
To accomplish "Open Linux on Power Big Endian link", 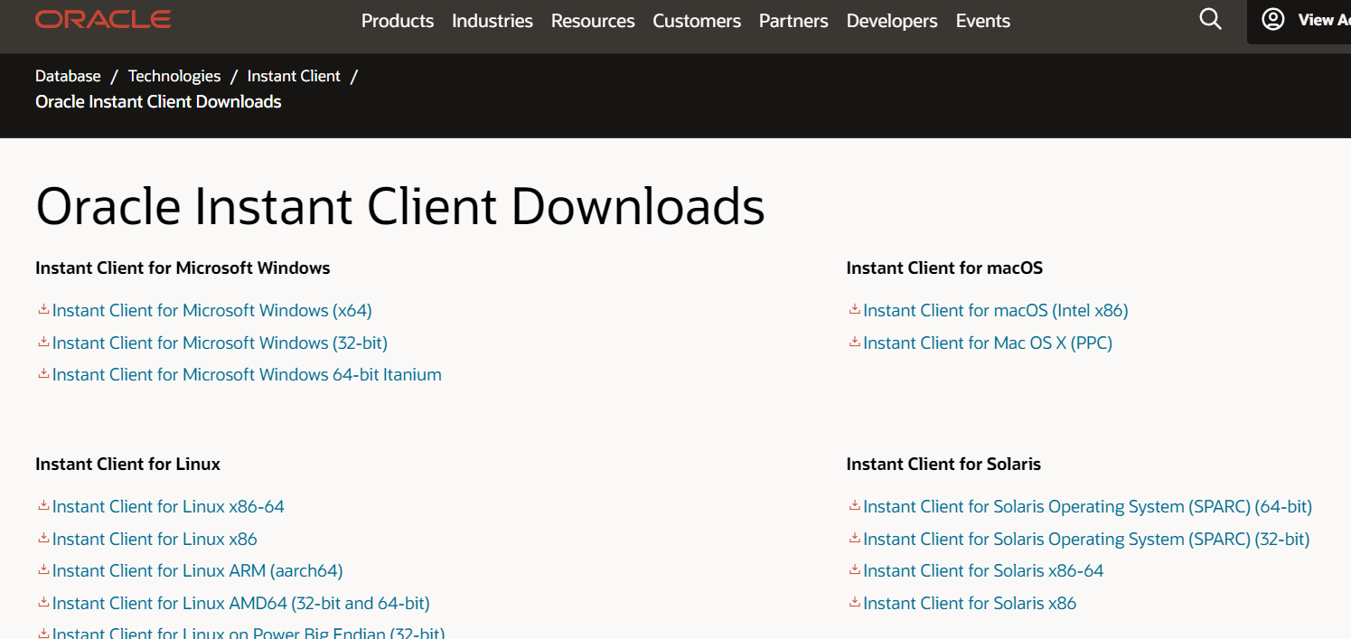I will [x=249, y=632].
